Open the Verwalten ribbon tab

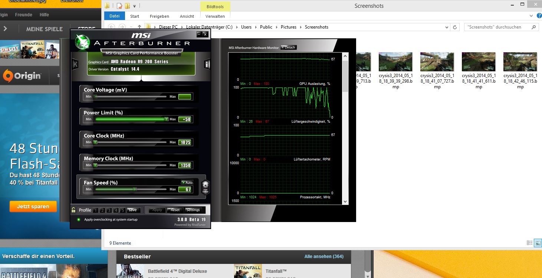coord(215,16)
